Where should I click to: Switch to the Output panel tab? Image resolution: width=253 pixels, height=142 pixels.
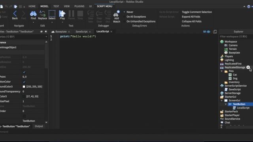(39, 126)
